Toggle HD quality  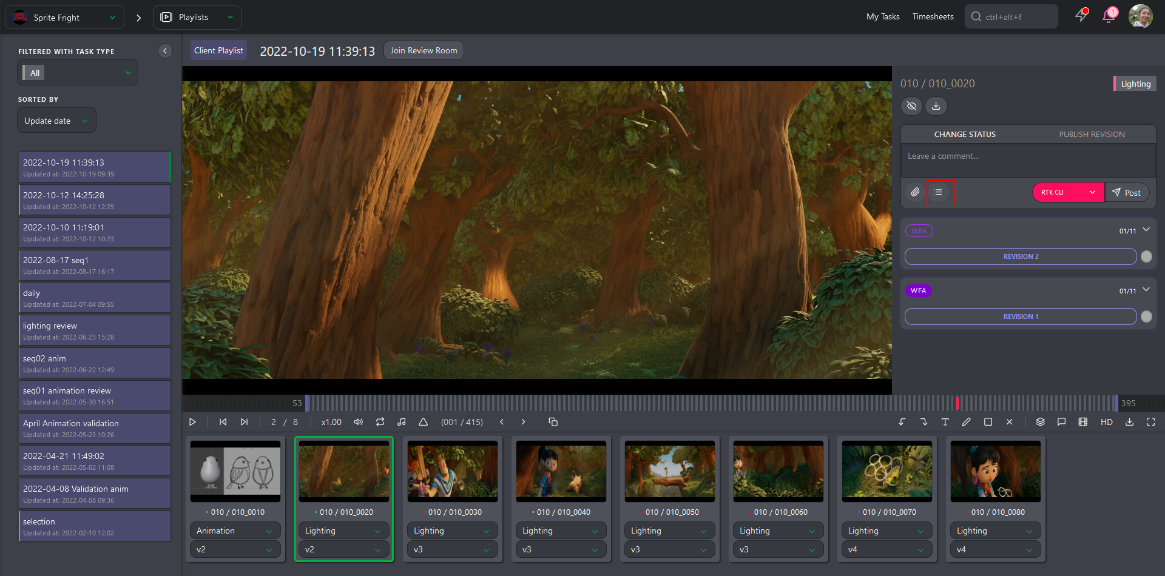[1107, 422]
